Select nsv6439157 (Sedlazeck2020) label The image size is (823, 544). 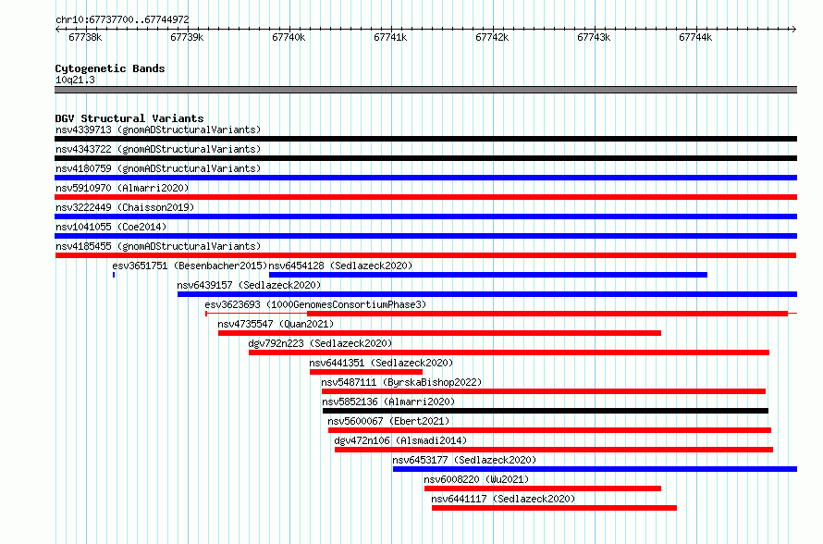pos(249,285)
